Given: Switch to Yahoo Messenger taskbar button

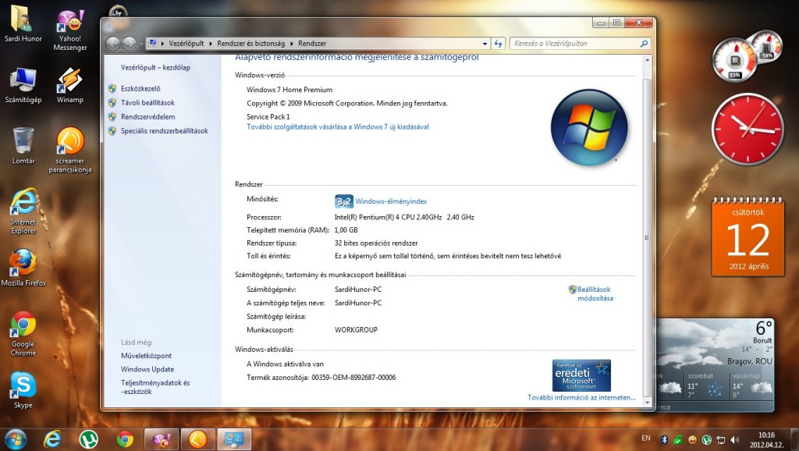Looking at the screenshot, I should pyautogui.click(x=162, y=439).
